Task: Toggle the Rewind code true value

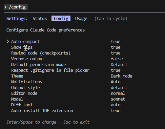Action: click(116, 53)
